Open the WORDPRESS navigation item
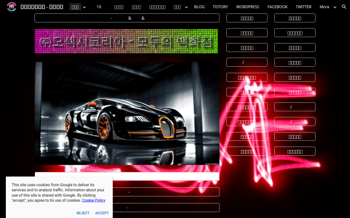The image size is (350, 218). [x=247, y=7]
